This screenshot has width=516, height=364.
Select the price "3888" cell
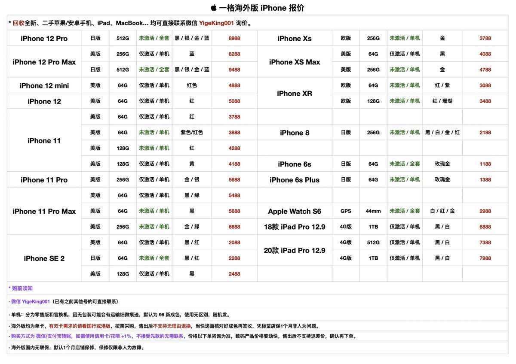pos(234,133)
